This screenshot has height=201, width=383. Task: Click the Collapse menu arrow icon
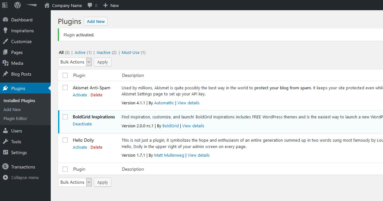pyautogui.click(x=5, y=177)
